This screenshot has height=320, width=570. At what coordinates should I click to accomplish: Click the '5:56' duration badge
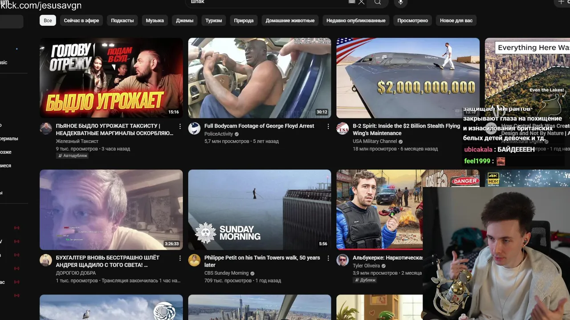tap(323, 244)
